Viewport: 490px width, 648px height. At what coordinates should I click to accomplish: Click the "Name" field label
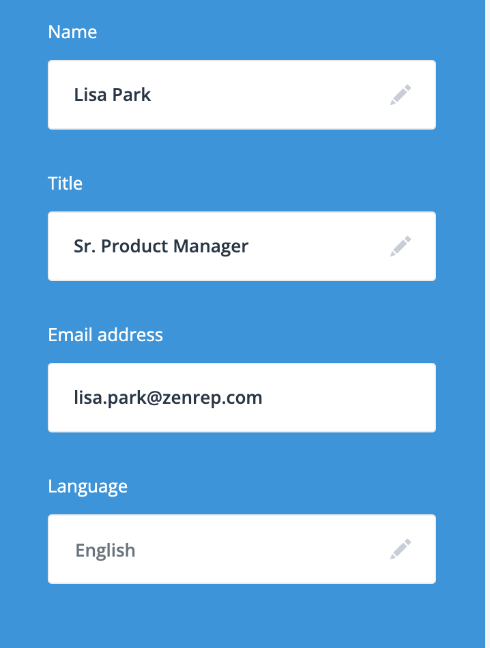(x=72, y=32)
